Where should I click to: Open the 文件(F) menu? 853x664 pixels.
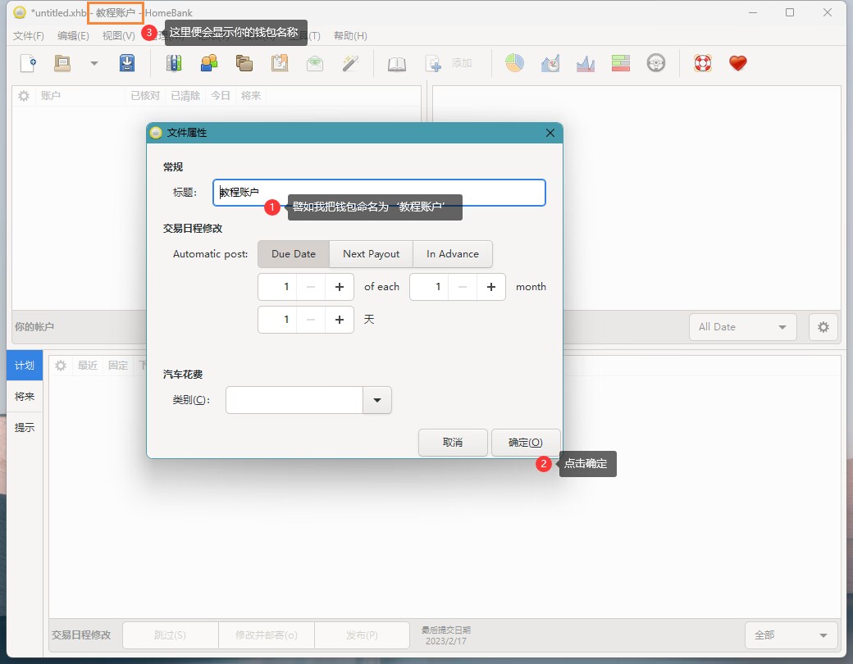coord(28,36)
